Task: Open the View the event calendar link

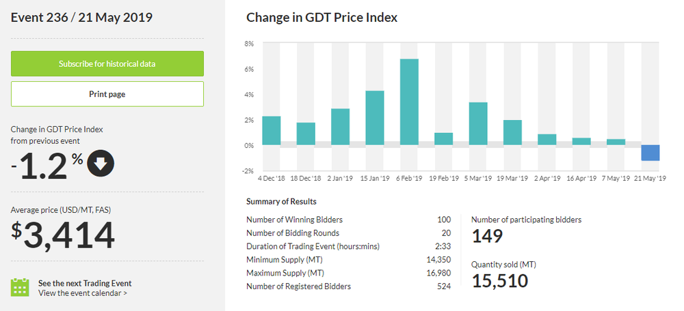Action: coord(82,293)
